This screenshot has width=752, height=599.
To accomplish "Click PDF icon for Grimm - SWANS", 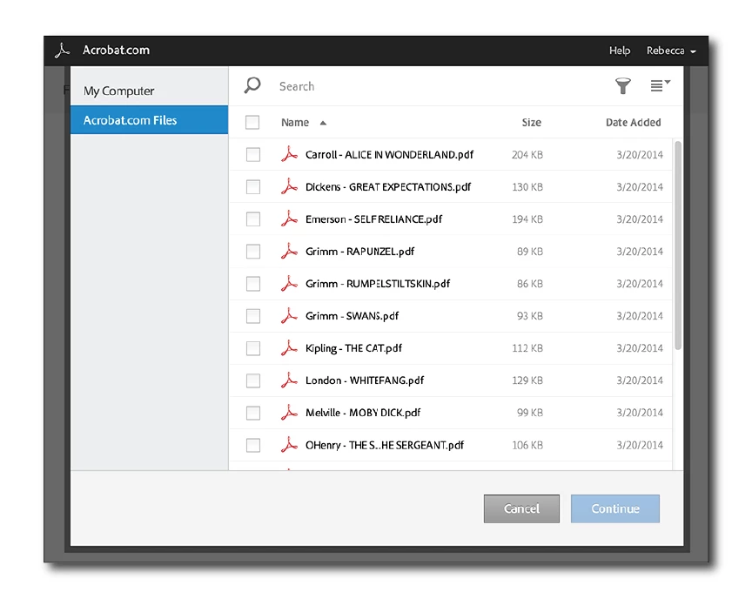I will tap(289, 315).
